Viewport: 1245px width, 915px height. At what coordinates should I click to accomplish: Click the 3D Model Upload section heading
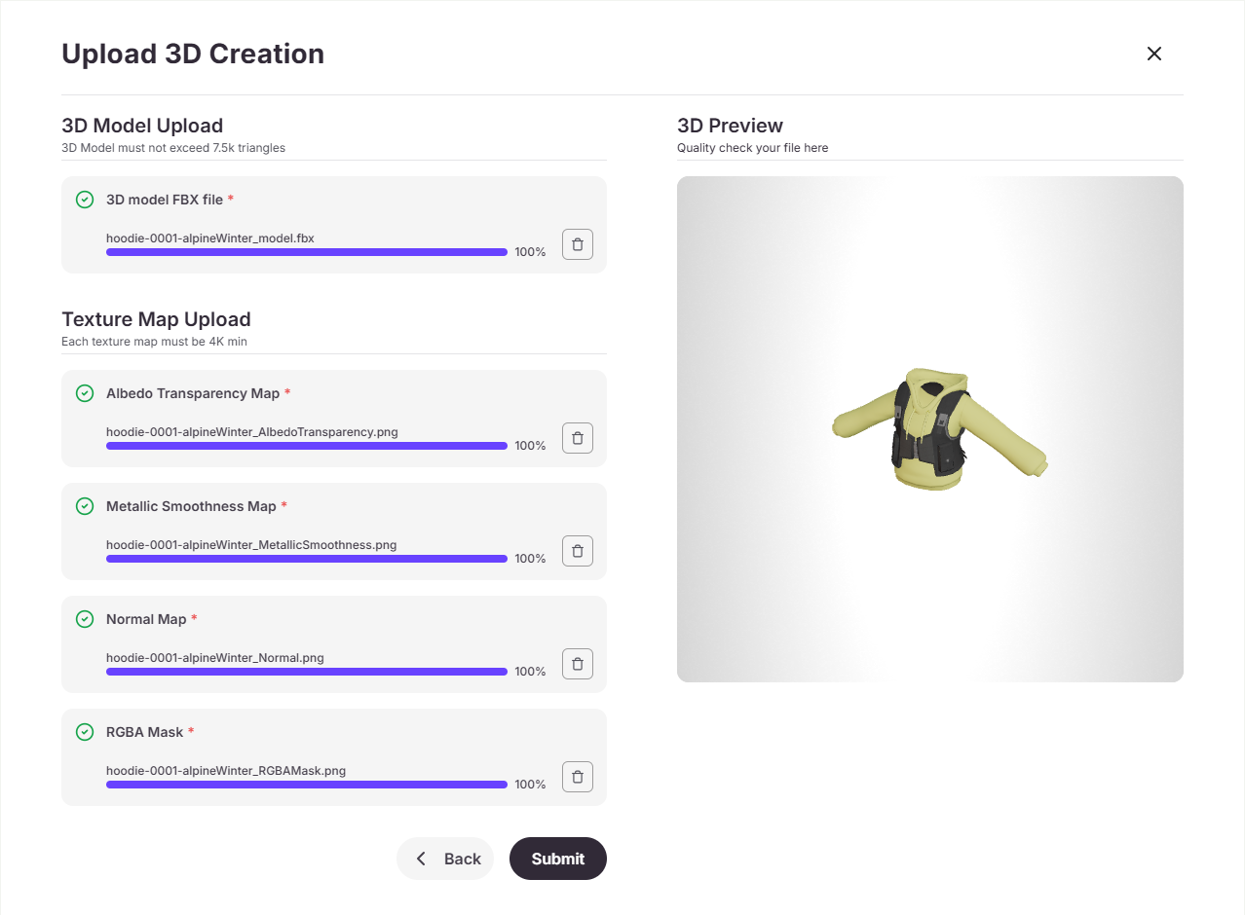142,126
